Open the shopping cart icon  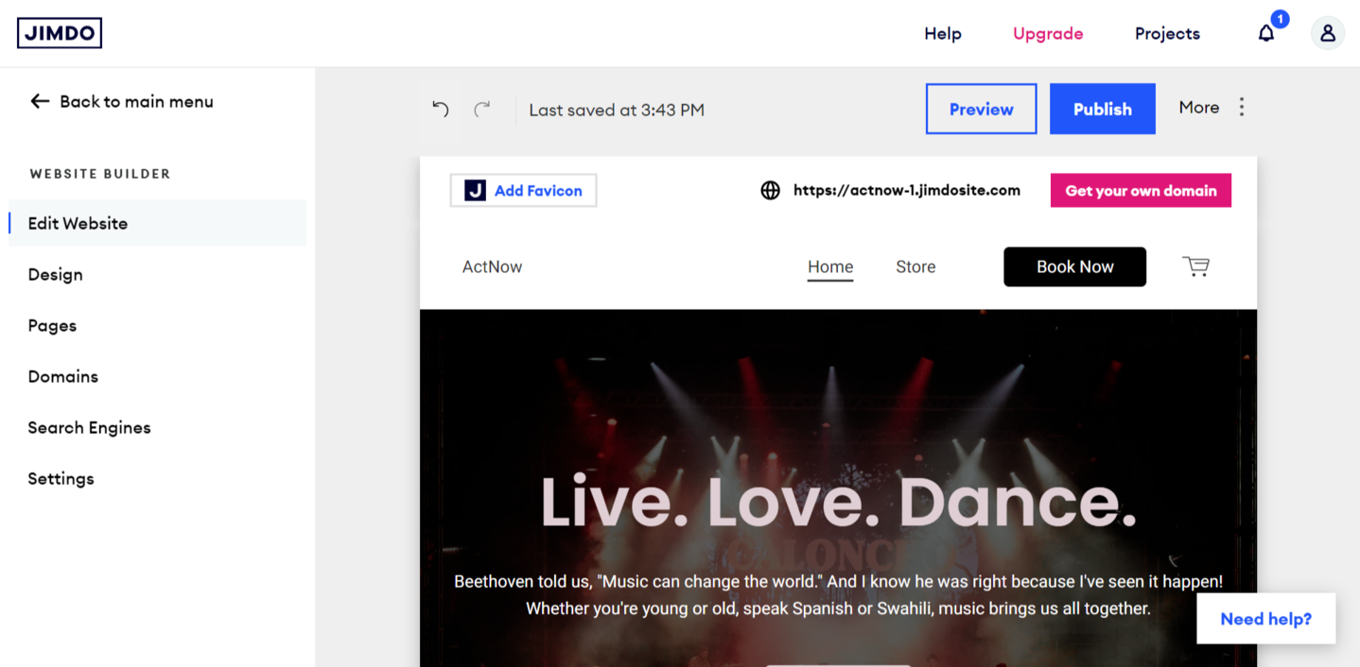pyautogui.click(x=1195, y=266)
